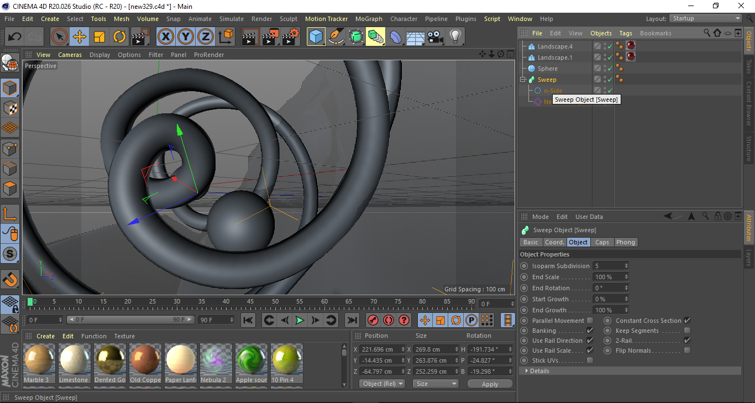
Task: Go to end of animation
Action: tap(352, 320)
